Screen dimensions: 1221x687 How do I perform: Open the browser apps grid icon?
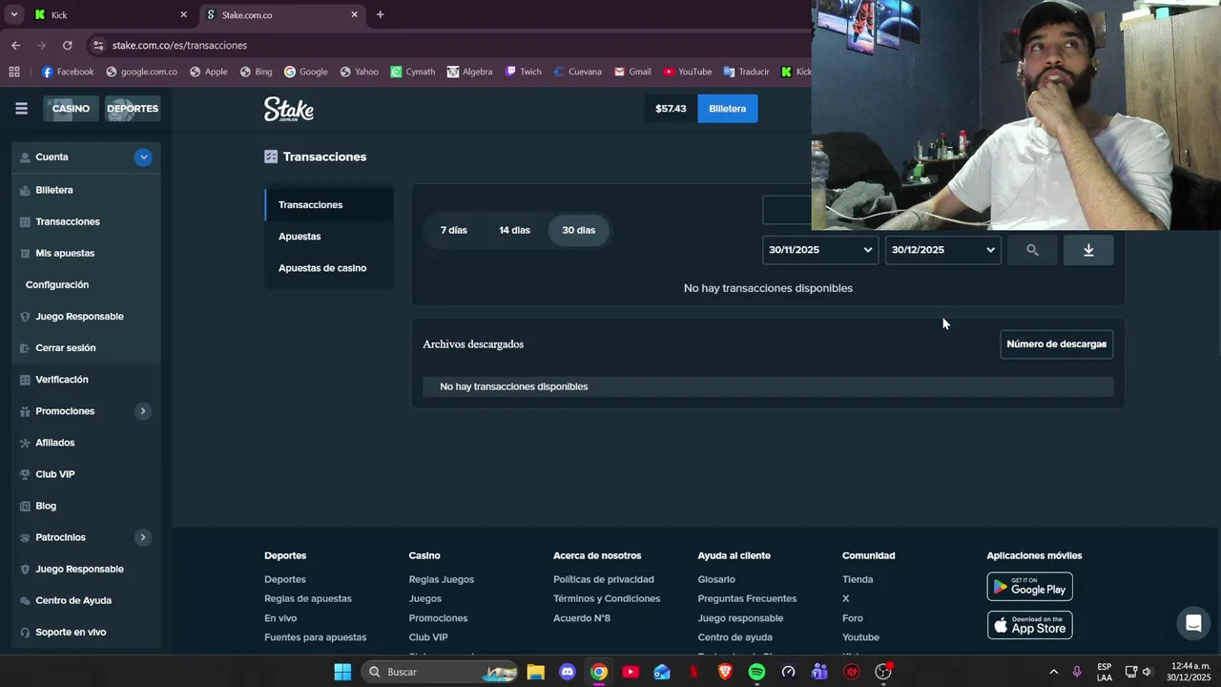tap(14, 72)
